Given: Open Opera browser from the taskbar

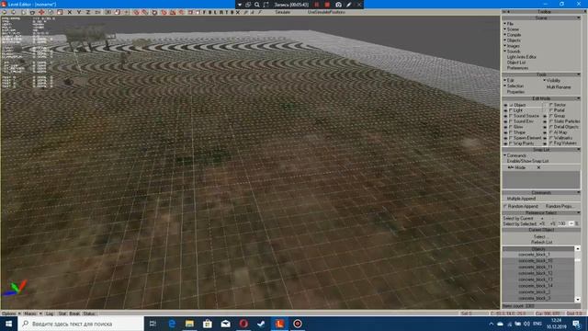Looking at the screenshot, I should click(243, 324).
